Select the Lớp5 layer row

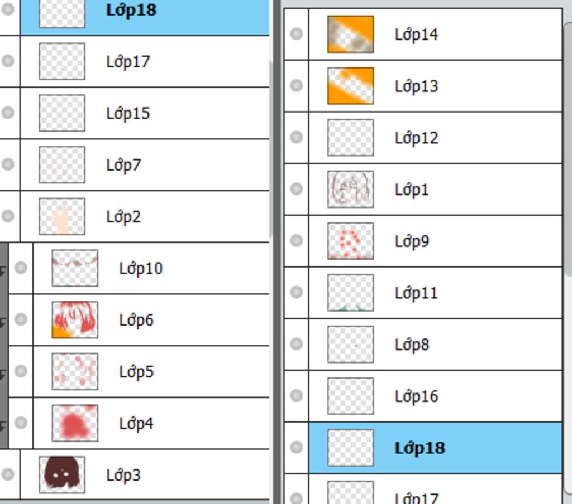click(151, 371)
